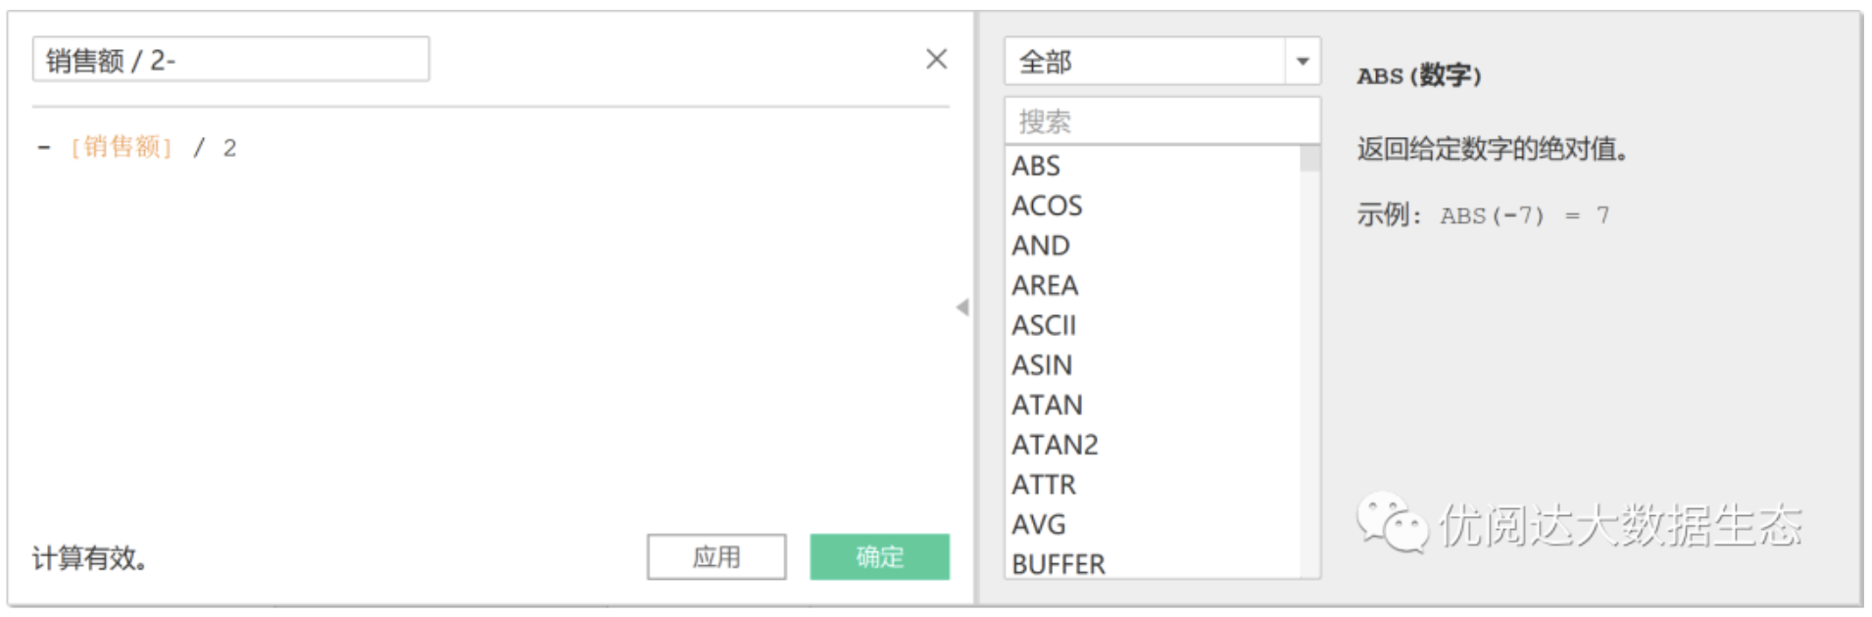Click the function list scrollbar thumb
Screen dimensions: 1872x617
(x=1309, y=159)
